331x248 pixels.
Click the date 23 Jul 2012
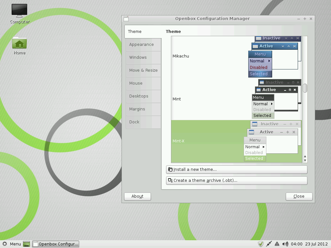(316, 244)
